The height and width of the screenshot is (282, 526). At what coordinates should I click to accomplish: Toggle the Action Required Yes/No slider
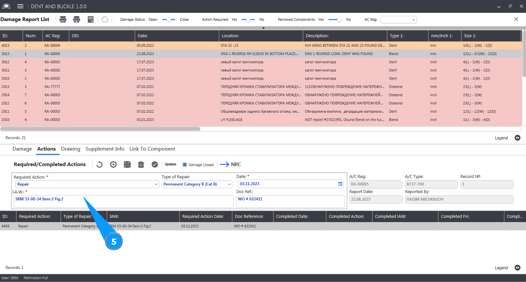click(248, 20)
